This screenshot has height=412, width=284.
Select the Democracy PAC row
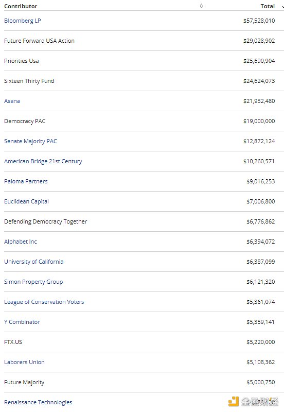(144, 121)
